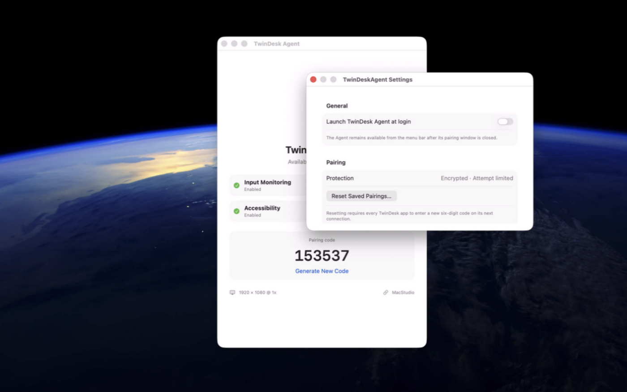
Task: Click the link icon beside MacStudio
Action: [x=386, y=293]
